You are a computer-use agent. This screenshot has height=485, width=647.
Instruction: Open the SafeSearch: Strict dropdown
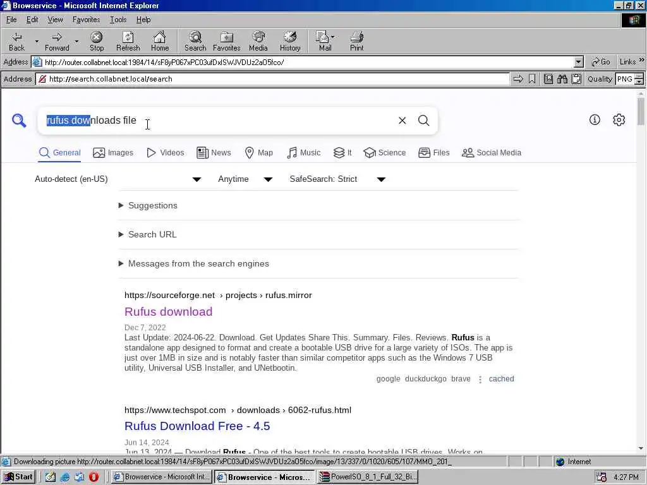(337, 179)
